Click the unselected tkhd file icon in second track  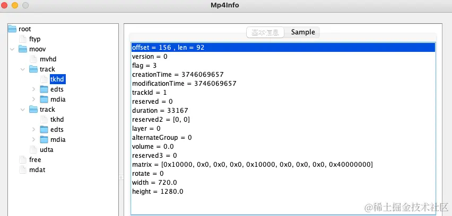[44, 119]
